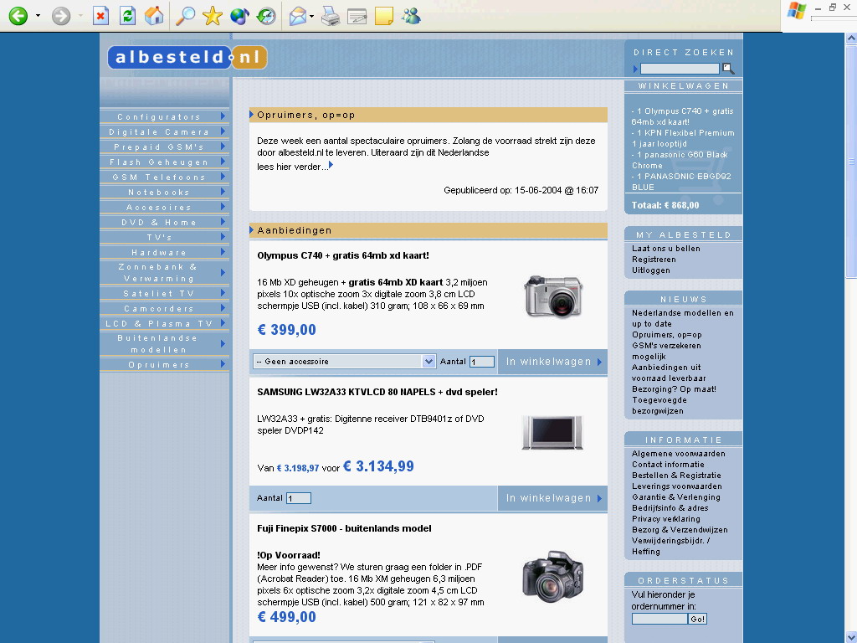Click the Stop loading icon
857x643 pixels.
(x=100, y=16)
